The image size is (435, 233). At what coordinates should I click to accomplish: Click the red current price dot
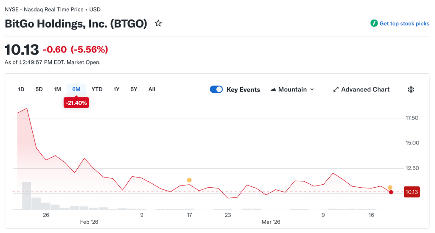click(x=391, y=192)
